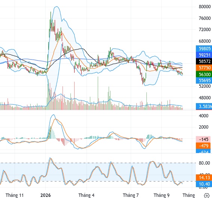This screenshot has height=198, width=212.
Task: Click the 55695 lower band label
Action: coord(204,81)
